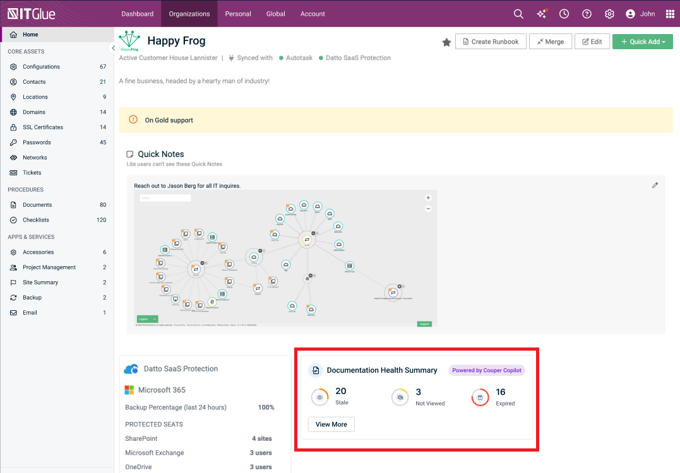Open the Cooper Copilot sparkle icon

point(542,14)
